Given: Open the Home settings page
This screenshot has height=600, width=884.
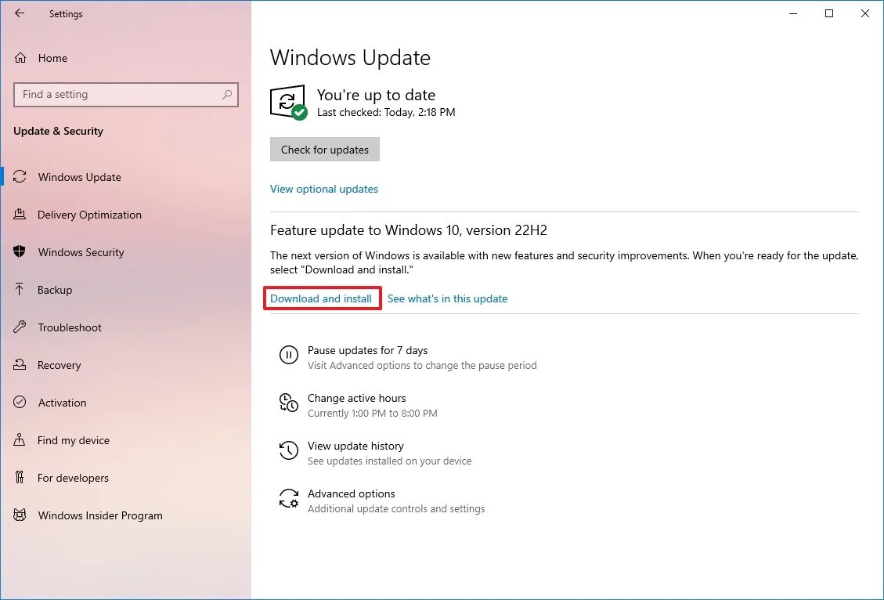Looking at the screenshot, I should [53, 57].
